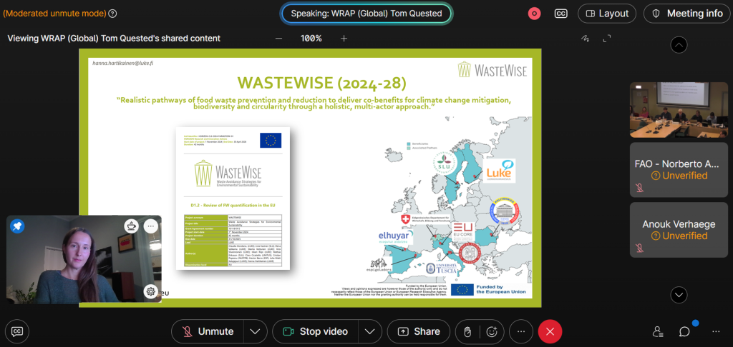733x347 pixels.
Task: Click the coffee cup icon on self-view
Action: click(131, 226)
